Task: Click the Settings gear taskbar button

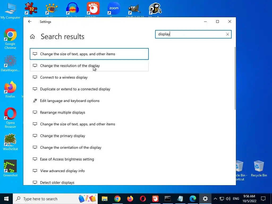Action: click(x=205, y=199)
